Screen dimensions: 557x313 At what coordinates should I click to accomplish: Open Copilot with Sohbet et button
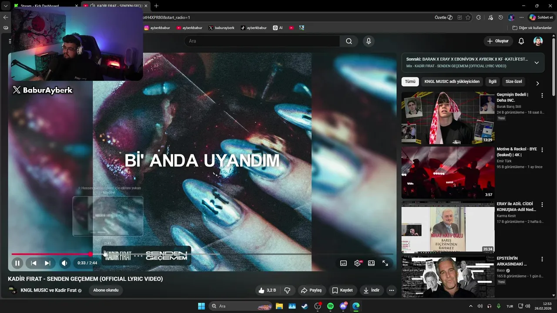point(541,17)
